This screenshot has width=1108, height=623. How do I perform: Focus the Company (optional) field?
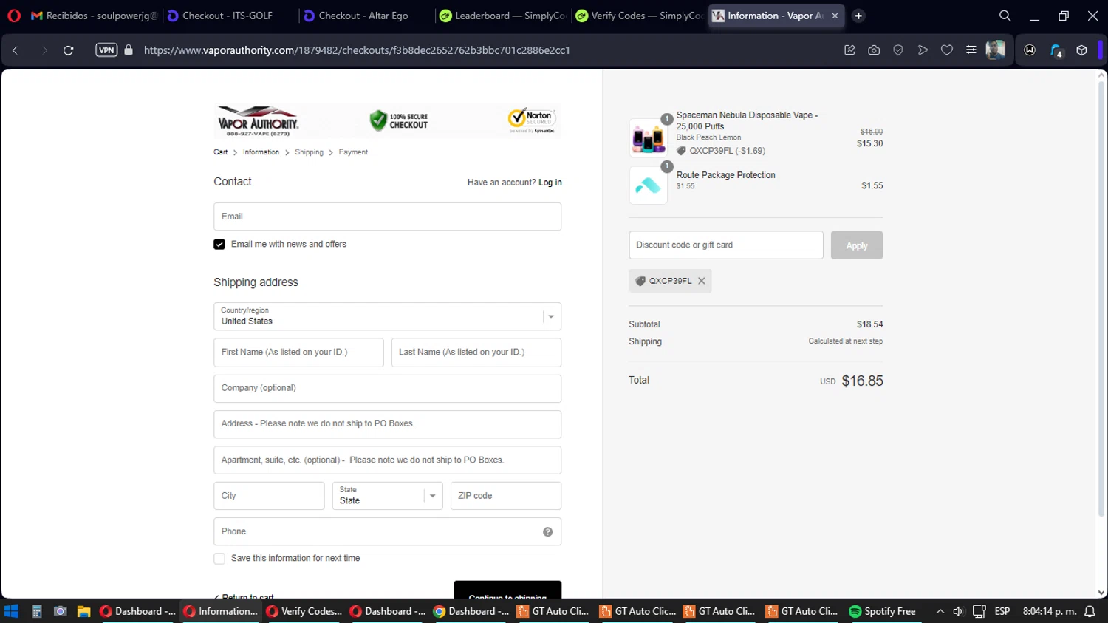(x=387, y=389)
